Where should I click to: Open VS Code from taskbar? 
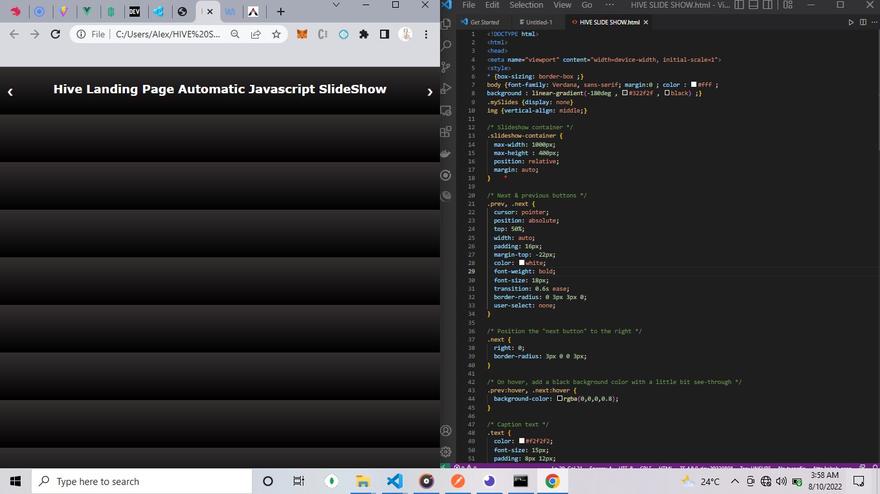[x=395, y=481]
